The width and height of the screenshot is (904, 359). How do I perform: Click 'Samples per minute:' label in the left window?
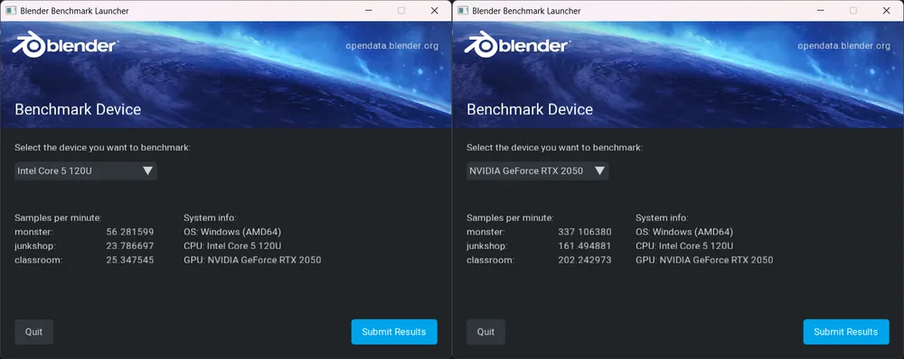point(58,217)
